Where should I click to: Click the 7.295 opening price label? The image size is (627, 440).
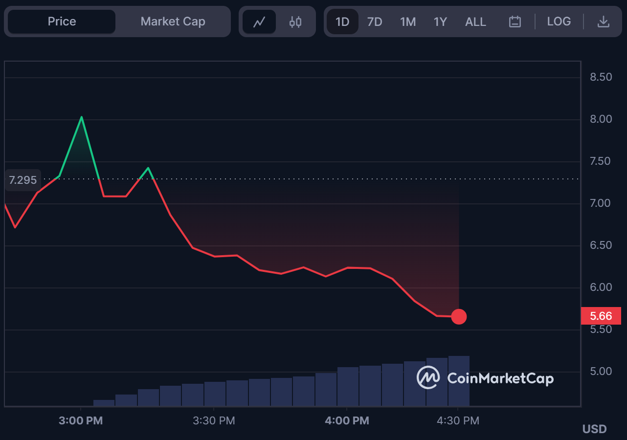22,180
